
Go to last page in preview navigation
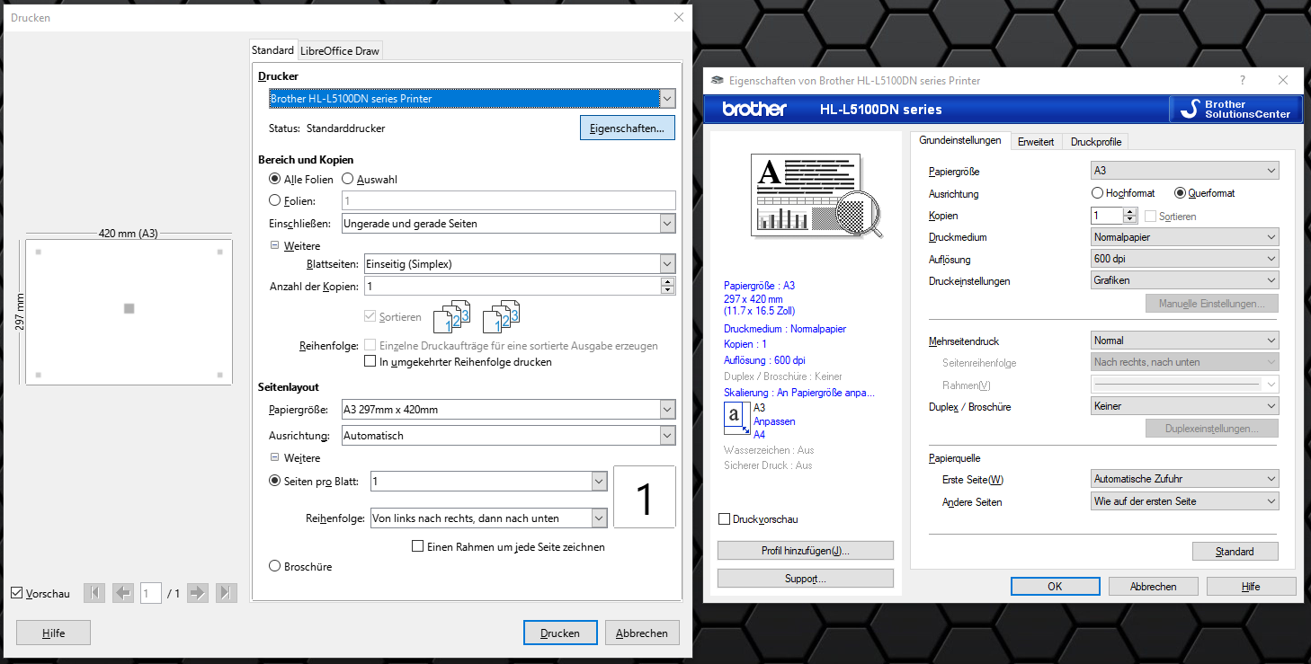(x=227, y=593)
